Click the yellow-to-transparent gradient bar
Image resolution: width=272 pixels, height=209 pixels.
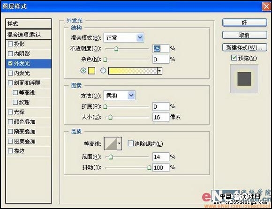point(133,71)
